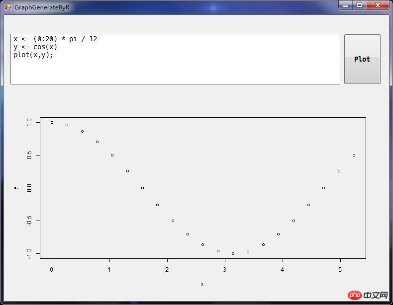Click the y-axis tick label '0.5'

tap(29, 155)
